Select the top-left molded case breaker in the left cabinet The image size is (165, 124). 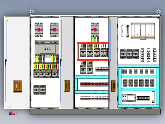pyautogui.click(x=39, y=30)
